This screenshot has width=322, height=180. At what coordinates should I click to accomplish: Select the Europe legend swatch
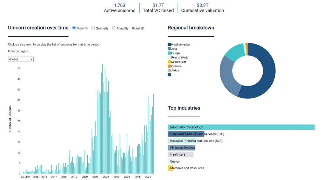tap(169, 53)
